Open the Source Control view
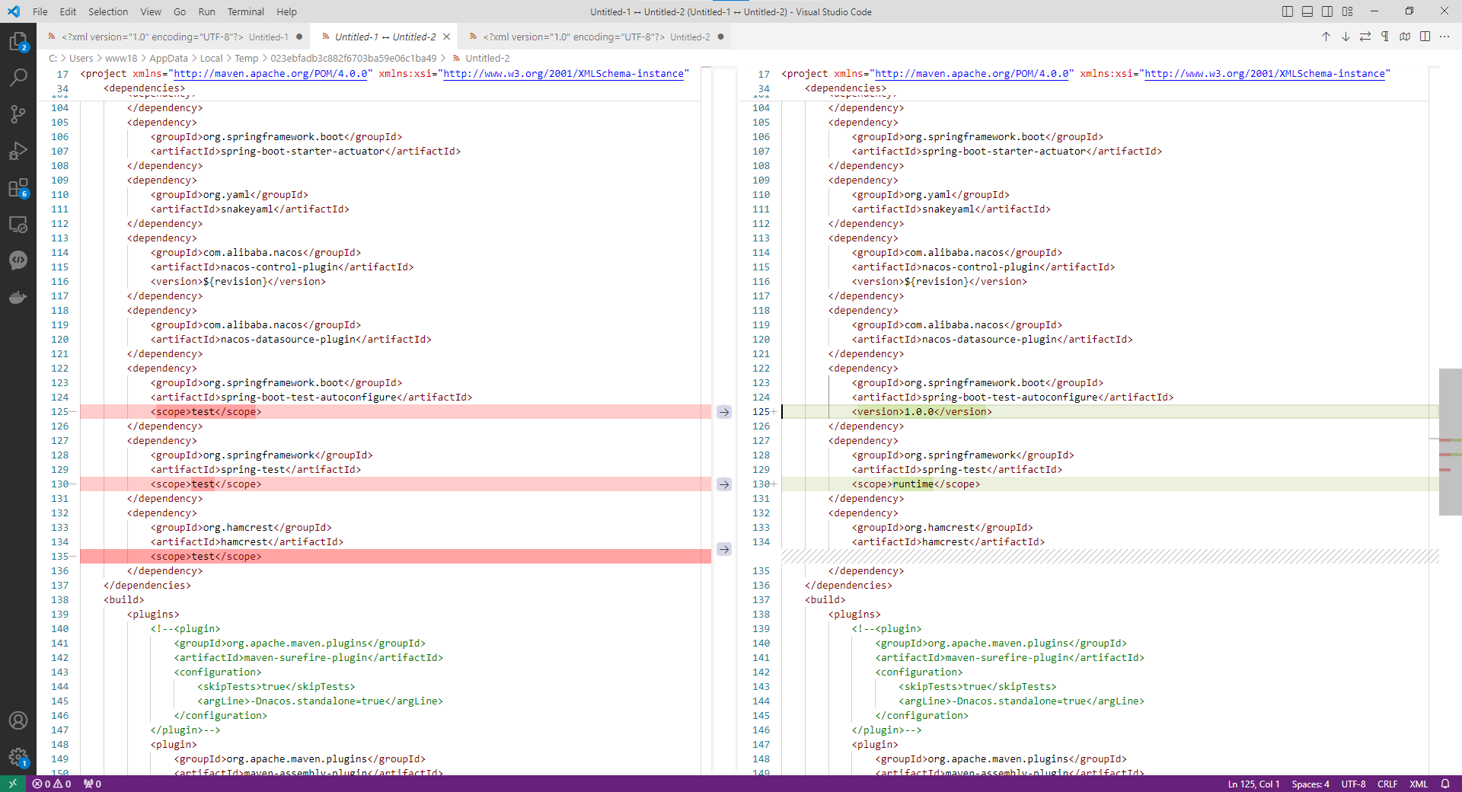This screenshot has height=792, width=1462. [18, 114]
